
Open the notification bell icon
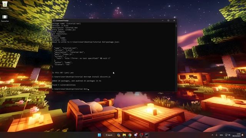coord(243,135)
